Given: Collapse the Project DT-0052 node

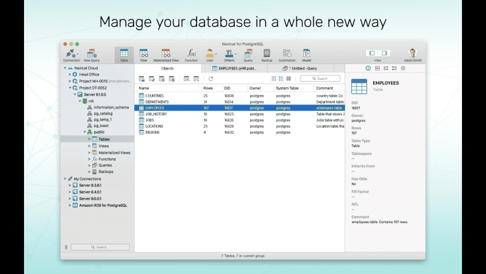Looking at the screenshot, I should (70, 88).
